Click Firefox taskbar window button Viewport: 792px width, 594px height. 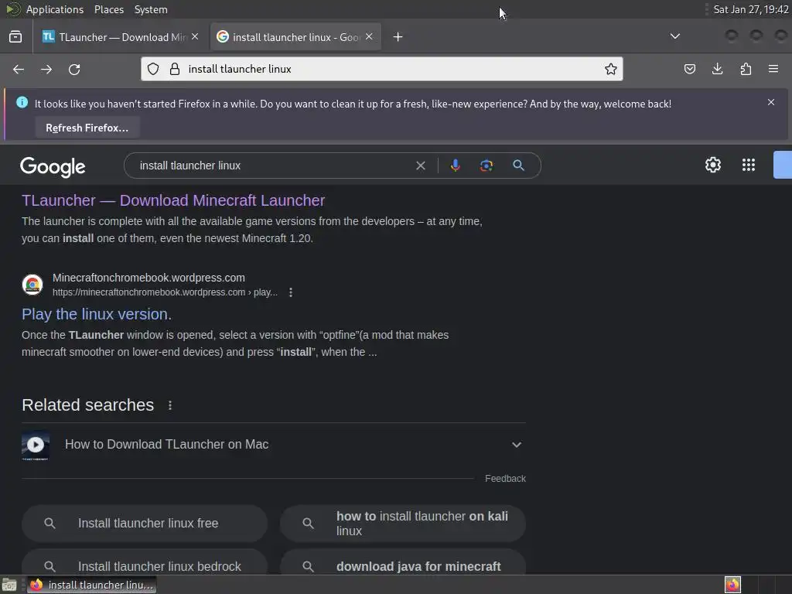point(91,585)
